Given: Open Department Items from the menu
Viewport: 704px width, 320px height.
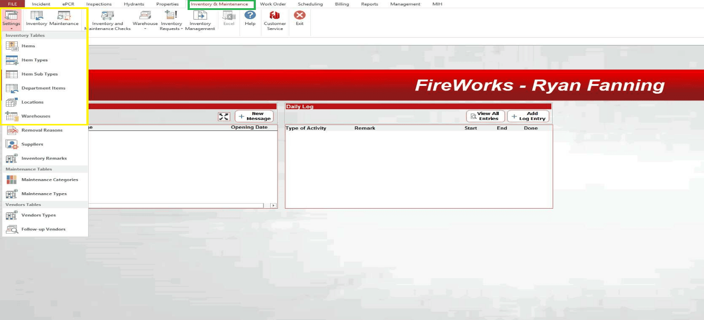Looking at the screenshot, I should click(x=45, y=88).
